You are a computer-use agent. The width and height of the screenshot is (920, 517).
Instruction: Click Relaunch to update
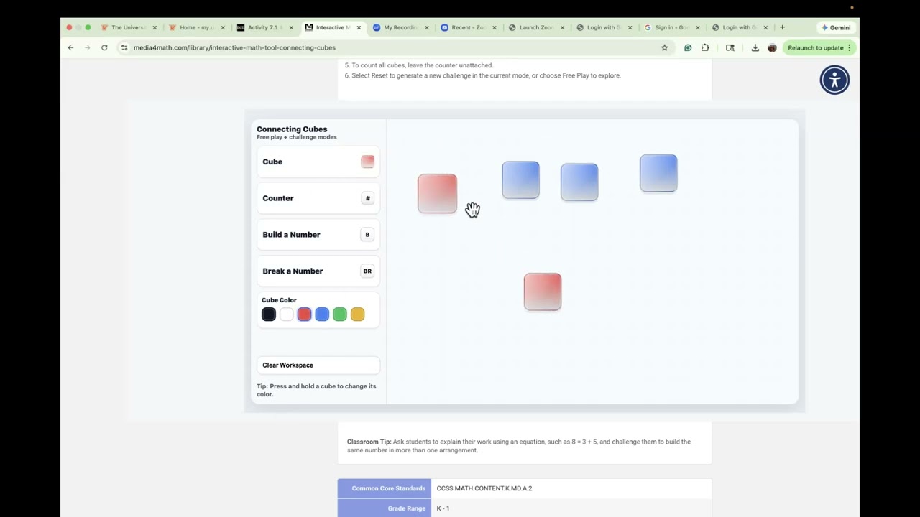point(819,47)
